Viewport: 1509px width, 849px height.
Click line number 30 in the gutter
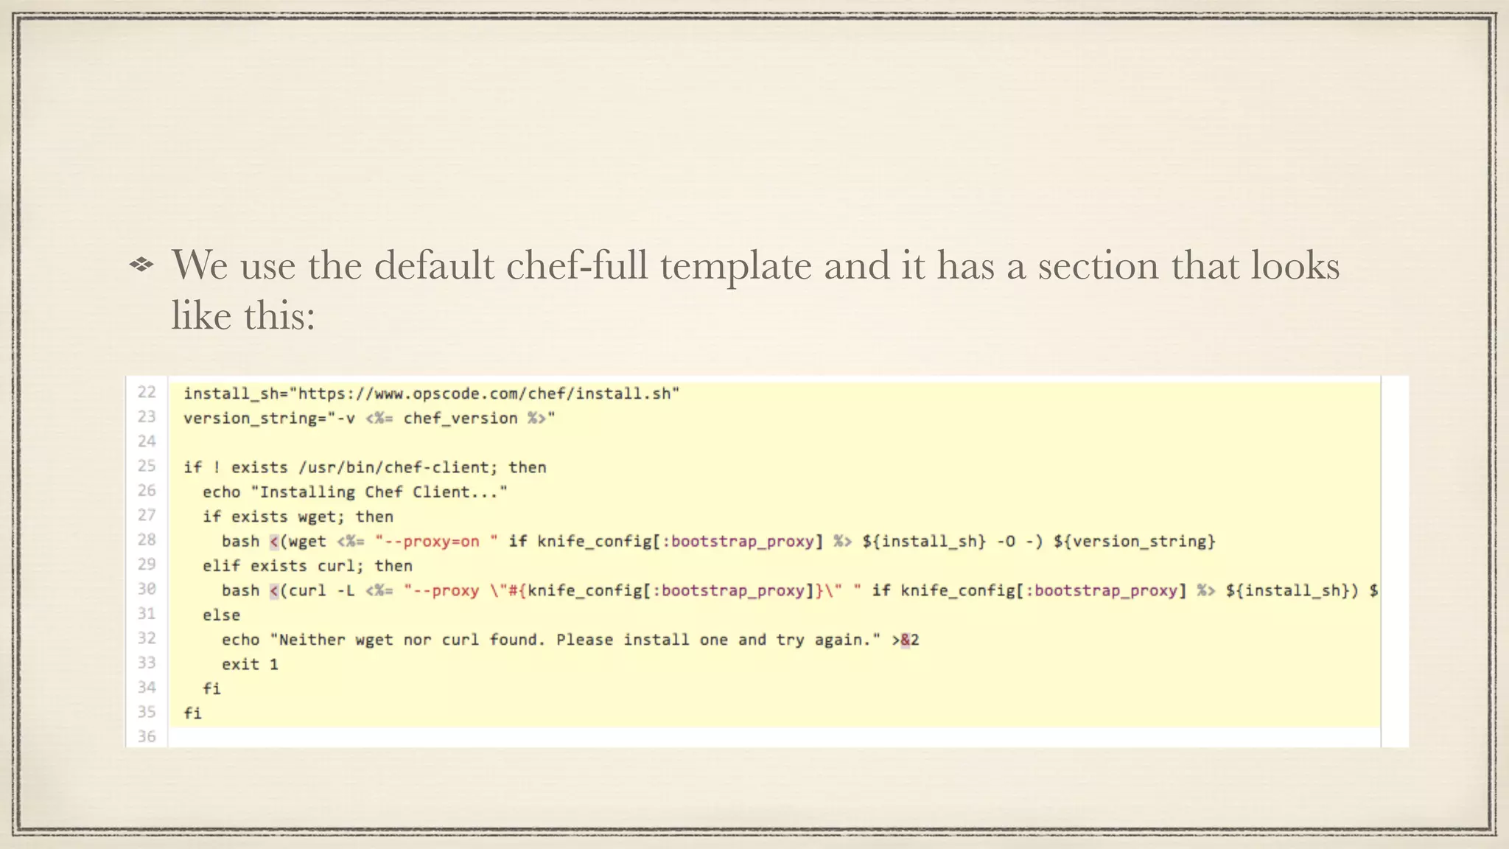[x=147, y=589]
